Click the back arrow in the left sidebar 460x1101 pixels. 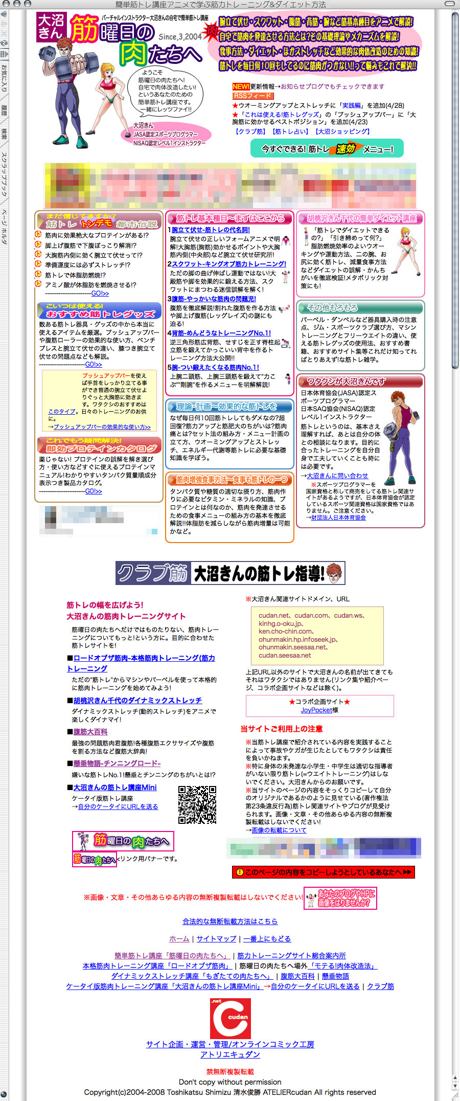coord(3,14)
